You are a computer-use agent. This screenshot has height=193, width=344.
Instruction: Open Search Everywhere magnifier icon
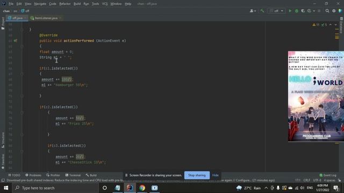click(x=327, y=11)
